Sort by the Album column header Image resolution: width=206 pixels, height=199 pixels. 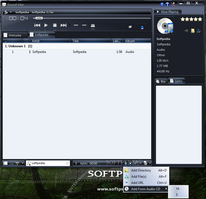137,41
